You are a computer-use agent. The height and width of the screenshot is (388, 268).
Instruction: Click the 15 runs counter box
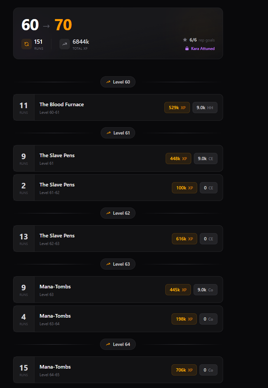tap(24, 370)
